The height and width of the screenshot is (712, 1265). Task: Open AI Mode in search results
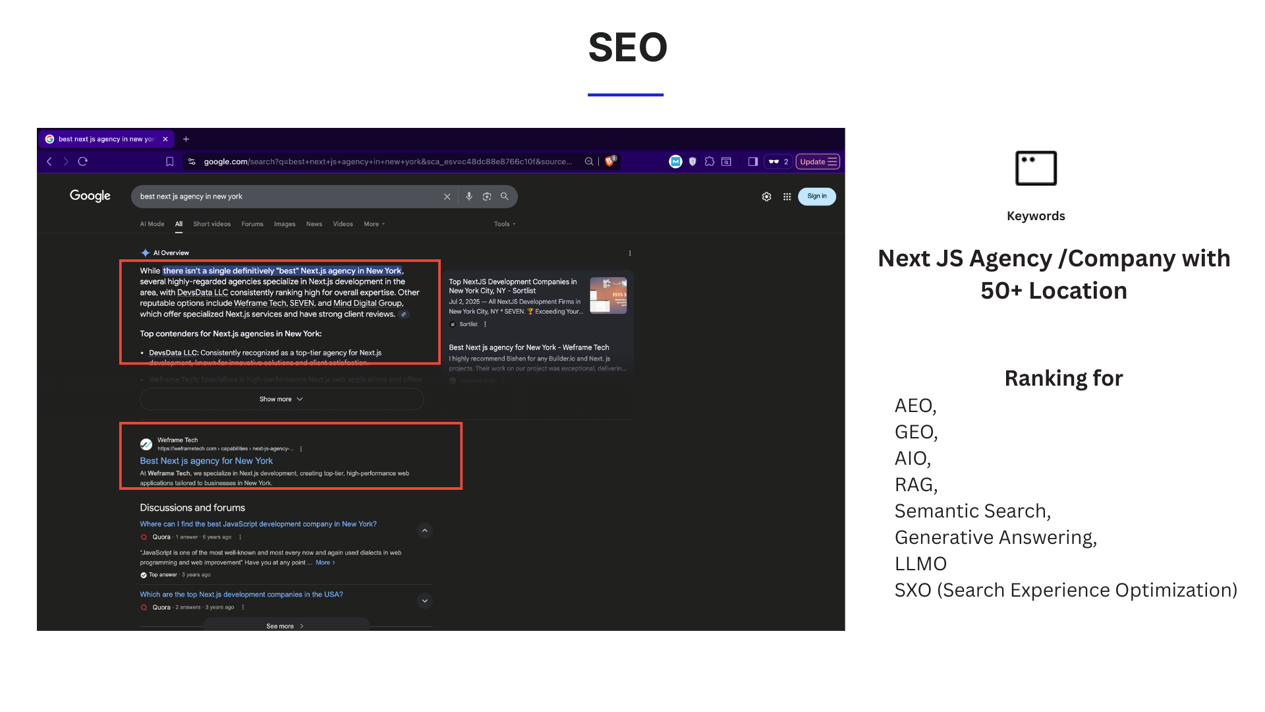click(x=151, y=224)
